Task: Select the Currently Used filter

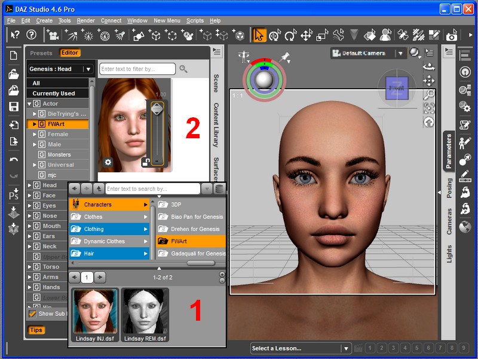Action: [57, 93]
